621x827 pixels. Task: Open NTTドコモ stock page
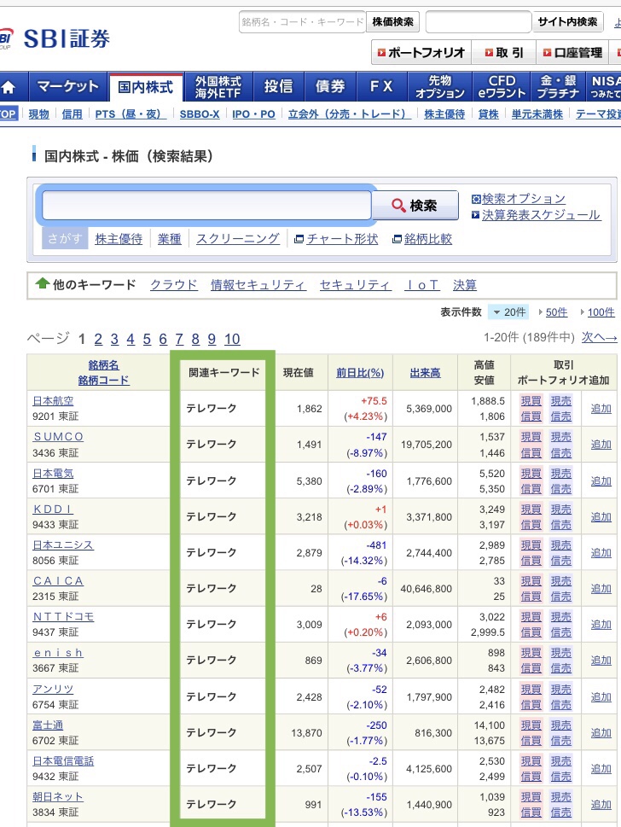click(63, 616)
